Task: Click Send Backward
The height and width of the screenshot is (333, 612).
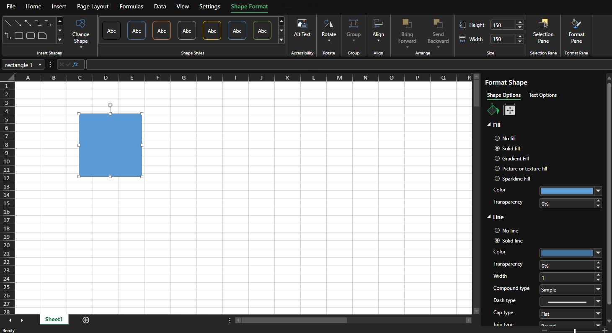Action: [438, 34]
